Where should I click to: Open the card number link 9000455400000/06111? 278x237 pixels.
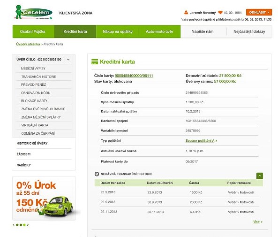coord(134,76)
